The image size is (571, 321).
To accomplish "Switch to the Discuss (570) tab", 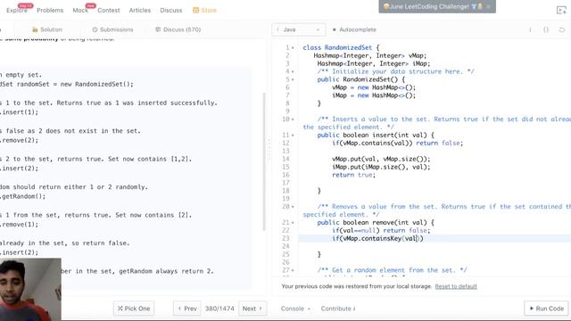I will click(x=178, y=29).
